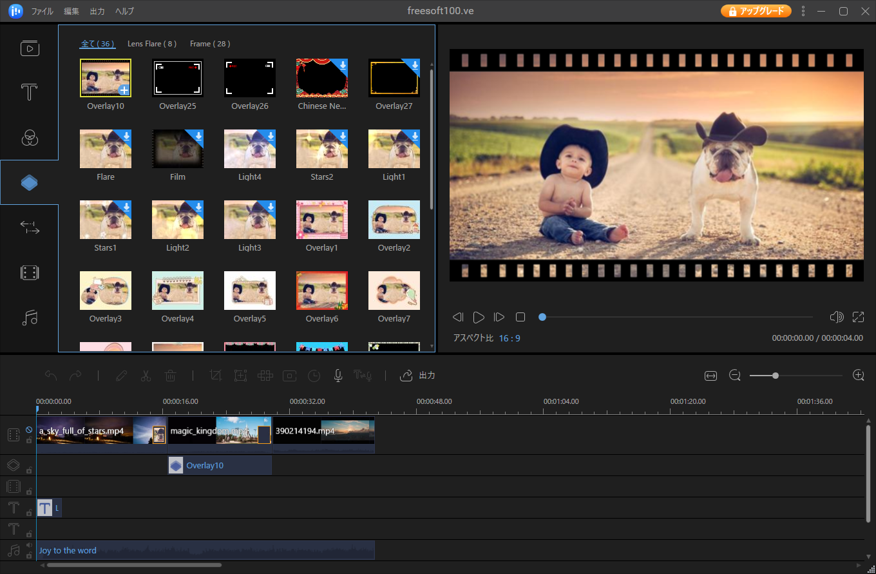Screen dimensions: 876x574
Task: Toggle lock on the music track
Action: (29, 555)
